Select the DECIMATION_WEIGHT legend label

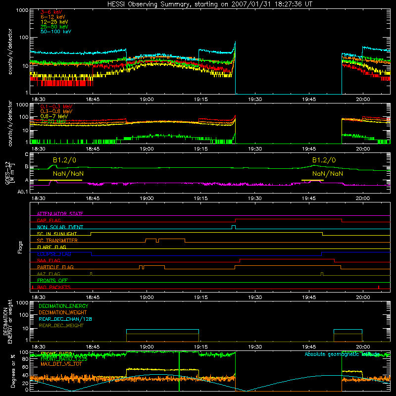point(63,312)
